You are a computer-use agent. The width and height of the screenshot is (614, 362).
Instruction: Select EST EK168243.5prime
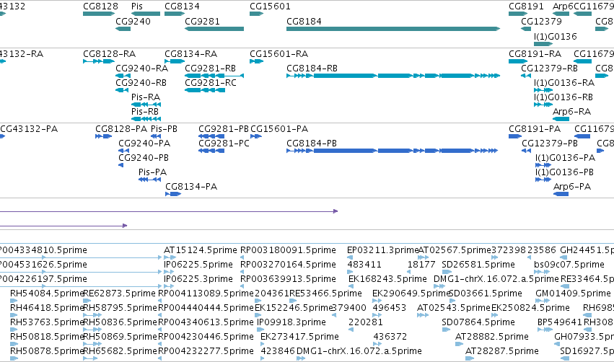tap(387, 279)
